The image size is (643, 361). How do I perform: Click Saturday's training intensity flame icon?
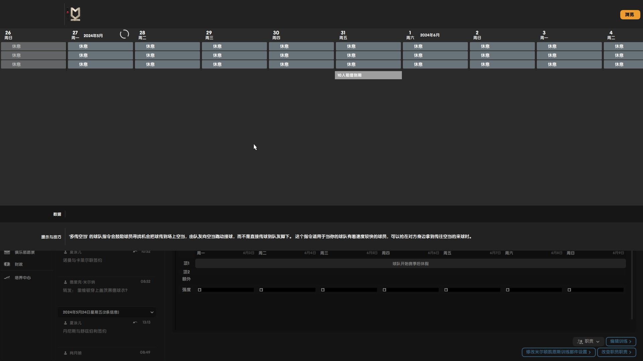click(x=508, y=290)
